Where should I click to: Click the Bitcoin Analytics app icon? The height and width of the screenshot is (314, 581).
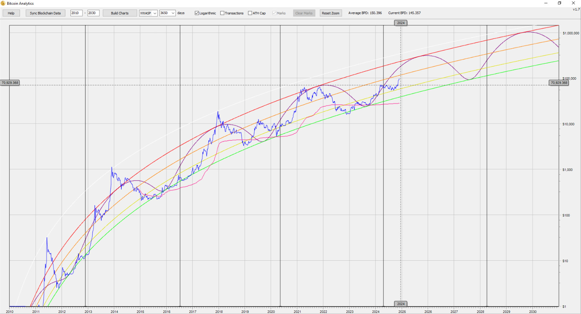tap(3, 3)
